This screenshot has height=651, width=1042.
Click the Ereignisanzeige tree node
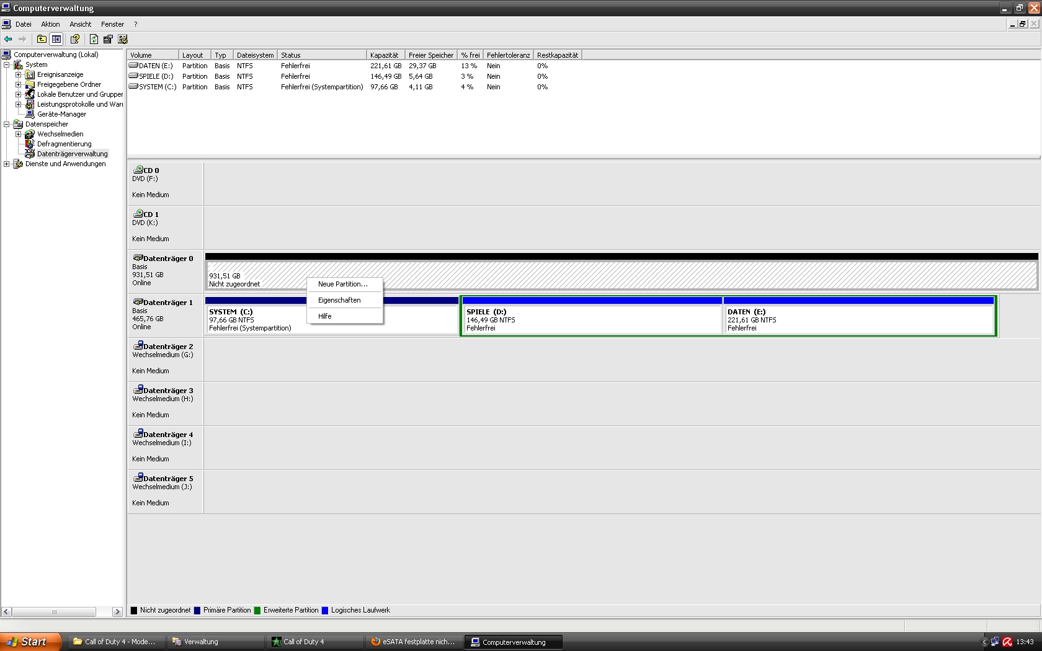click(60, 74)
